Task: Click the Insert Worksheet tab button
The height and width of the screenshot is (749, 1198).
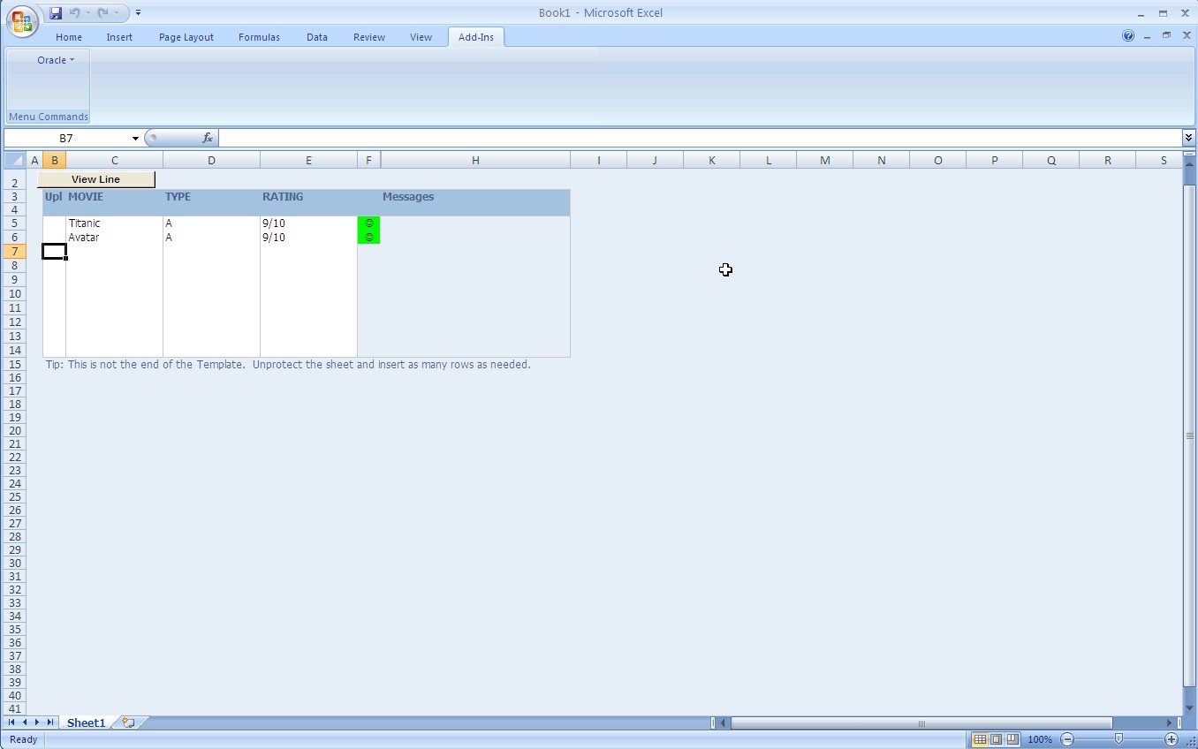Action: click(x=126, y=722)
